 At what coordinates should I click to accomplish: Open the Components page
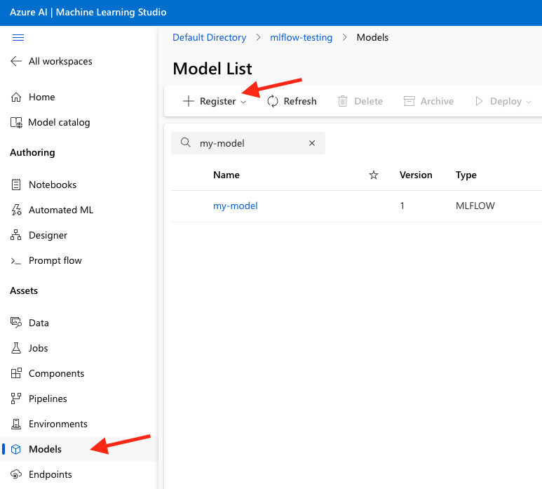coord(56,373)
